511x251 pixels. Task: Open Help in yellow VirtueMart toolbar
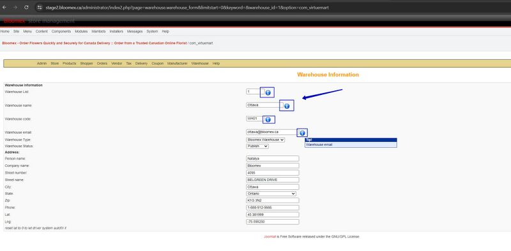[x=216, y=64]
